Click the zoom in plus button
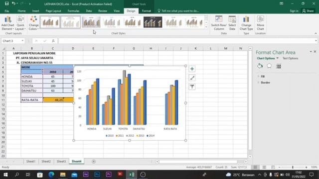 click(x=306, y=167)
